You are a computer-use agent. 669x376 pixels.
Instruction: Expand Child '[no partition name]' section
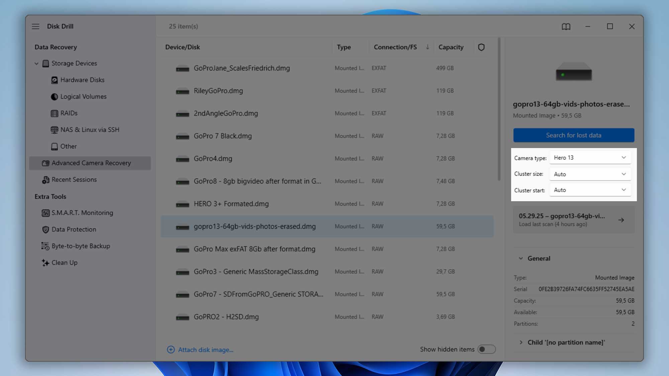[x=521, y=342]
